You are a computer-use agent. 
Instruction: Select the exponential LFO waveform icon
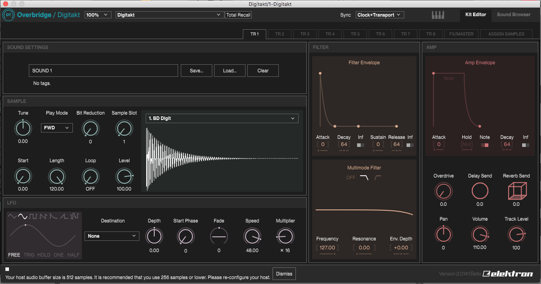coord(54,216)
